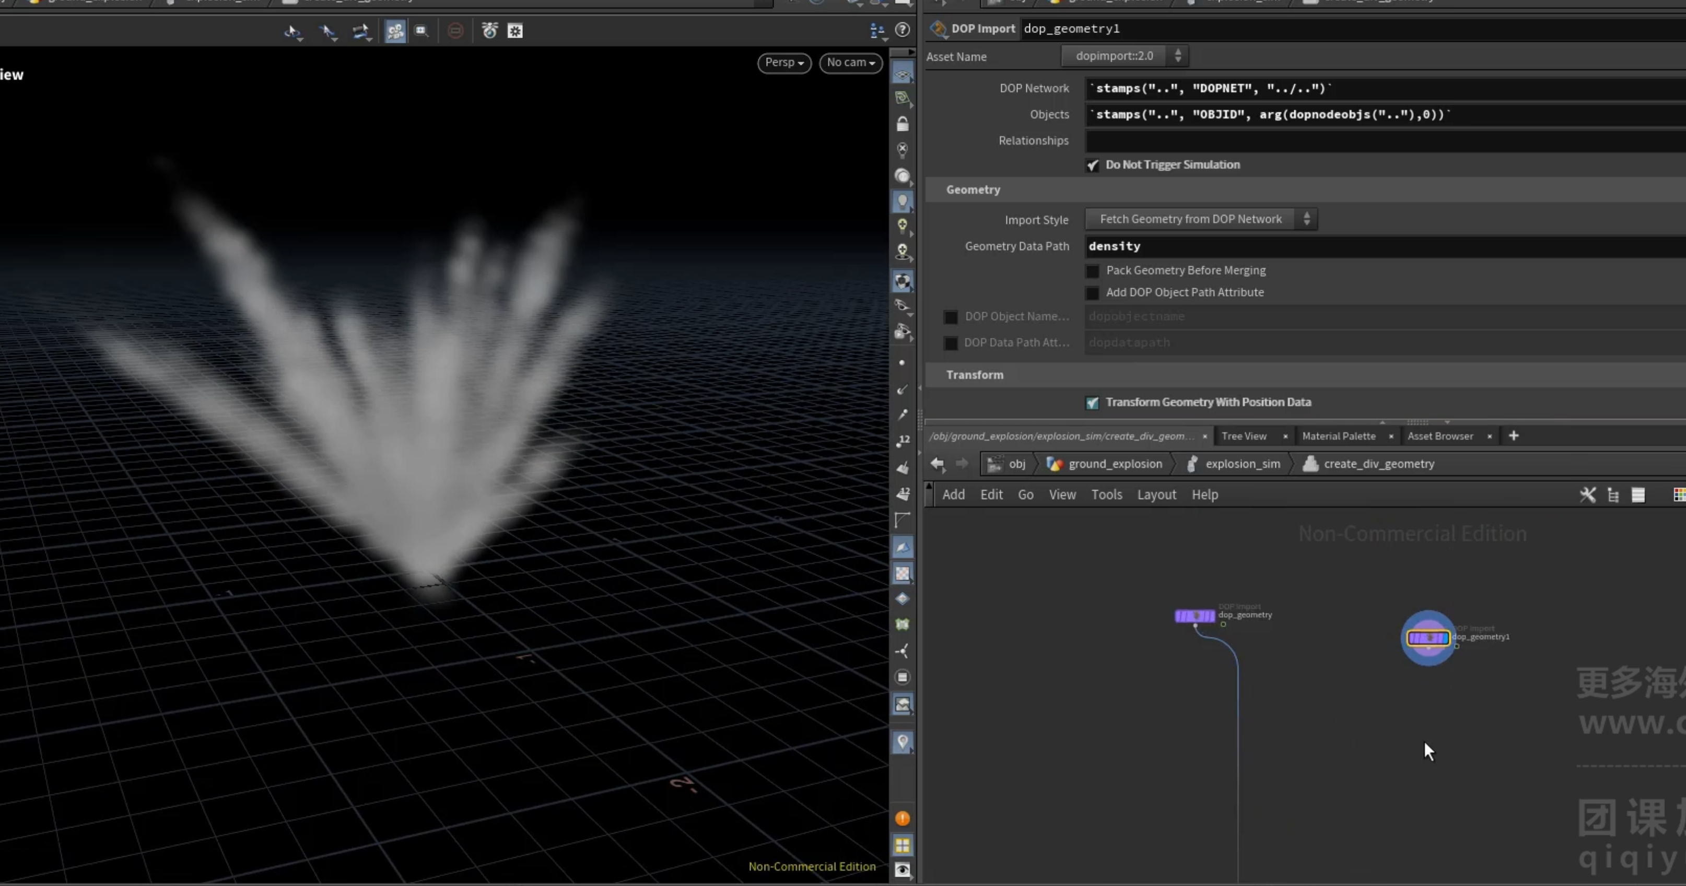Open the Import Style dropdown
The image size is (1686, 886).
1201,219
